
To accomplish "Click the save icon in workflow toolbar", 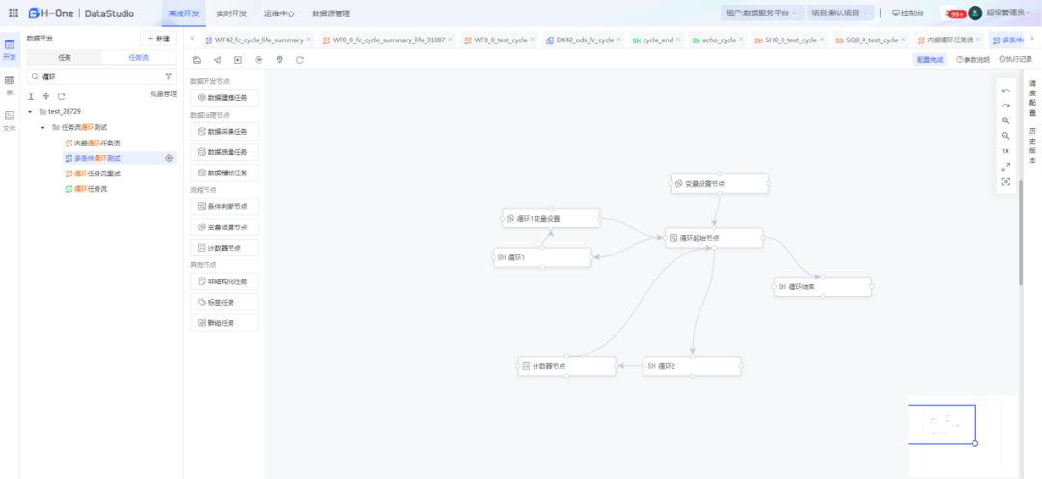I will point(197,60).
